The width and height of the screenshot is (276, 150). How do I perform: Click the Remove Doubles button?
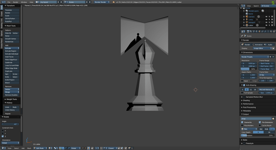[x=12, y=95]
